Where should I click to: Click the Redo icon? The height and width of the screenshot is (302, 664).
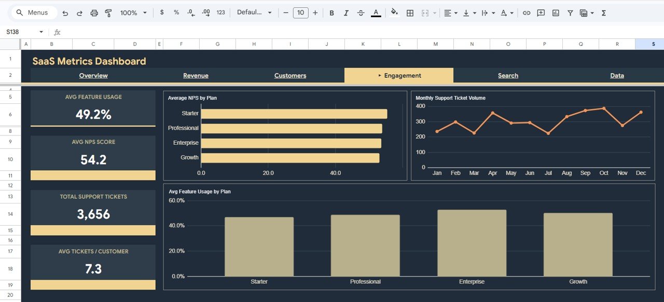[x=79, y=12]
